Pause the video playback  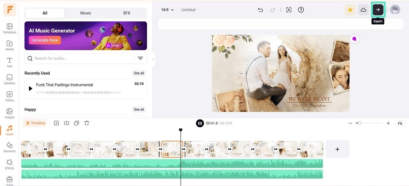coord(200,123)
